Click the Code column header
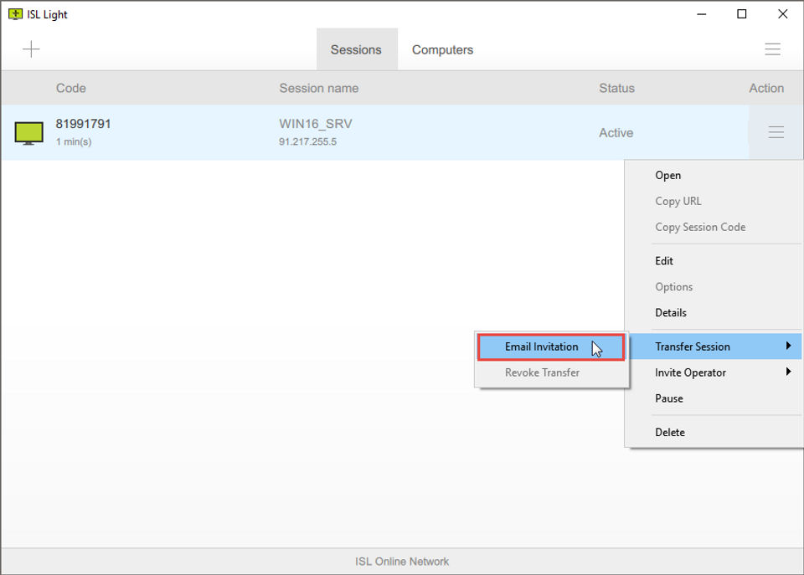Screen dimensions: 804x575 pyautogui.click(x=70, y=88)
